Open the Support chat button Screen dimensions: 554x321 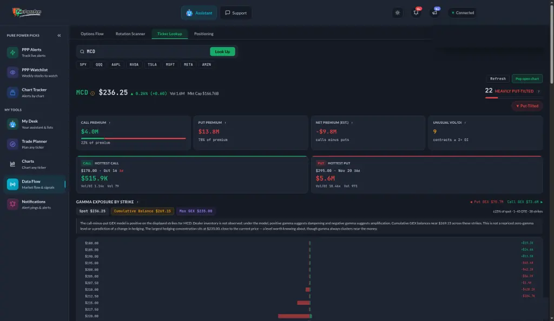pyautogui.click(x=236, y=13)
